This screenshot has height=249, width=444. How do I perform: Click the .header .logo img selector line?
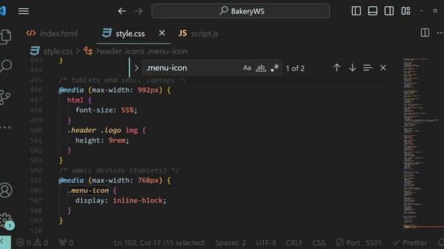click(x=106, y=130)
